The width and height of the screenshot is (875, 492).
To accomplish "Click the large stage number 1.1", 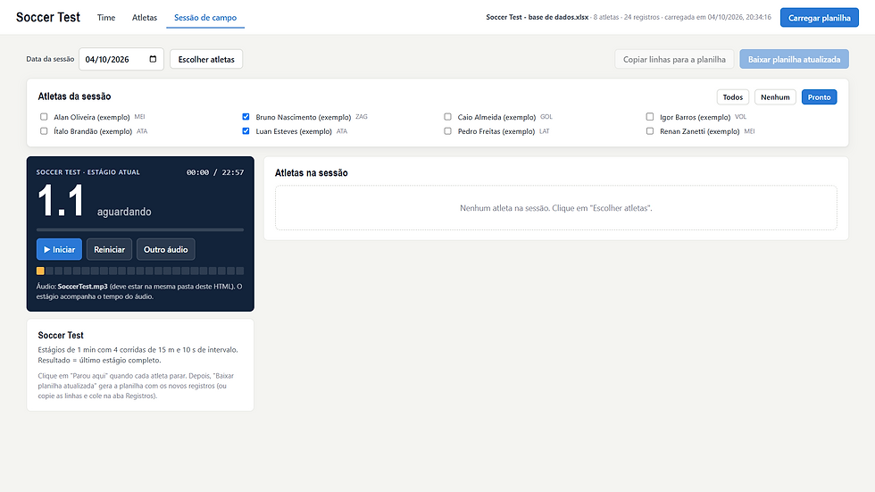I will 61,201.
